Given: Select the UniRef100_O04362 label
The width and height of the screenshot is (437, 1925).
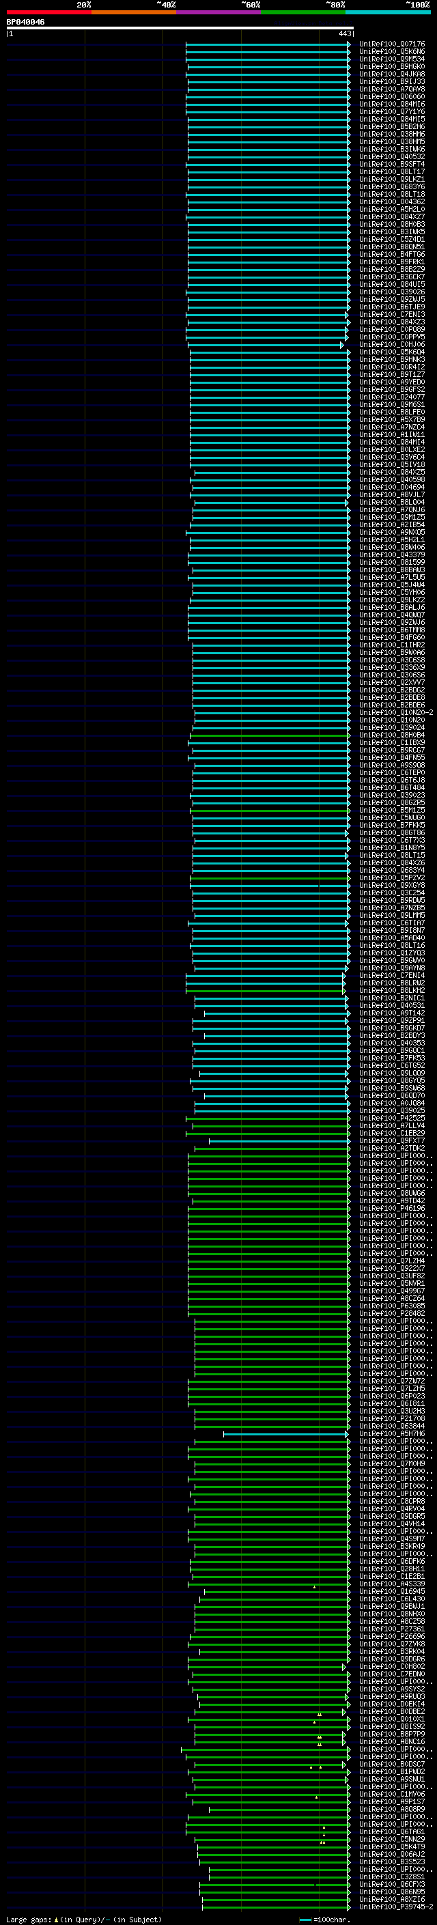Looking at the screenshot, I should [392, 201].
